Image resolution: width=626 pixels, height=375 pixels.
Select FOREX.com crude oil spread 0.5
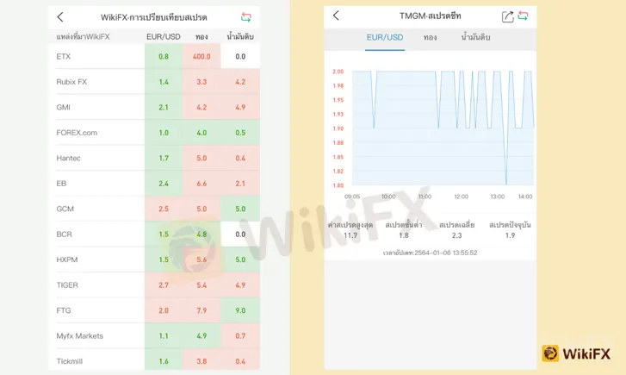click(x=240, y=133)
